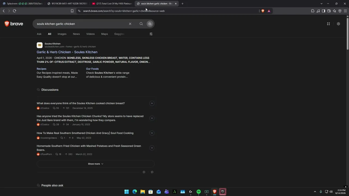
Task: Open Microsoft Teams from the taskbar
Action: [x=167, y=192]
